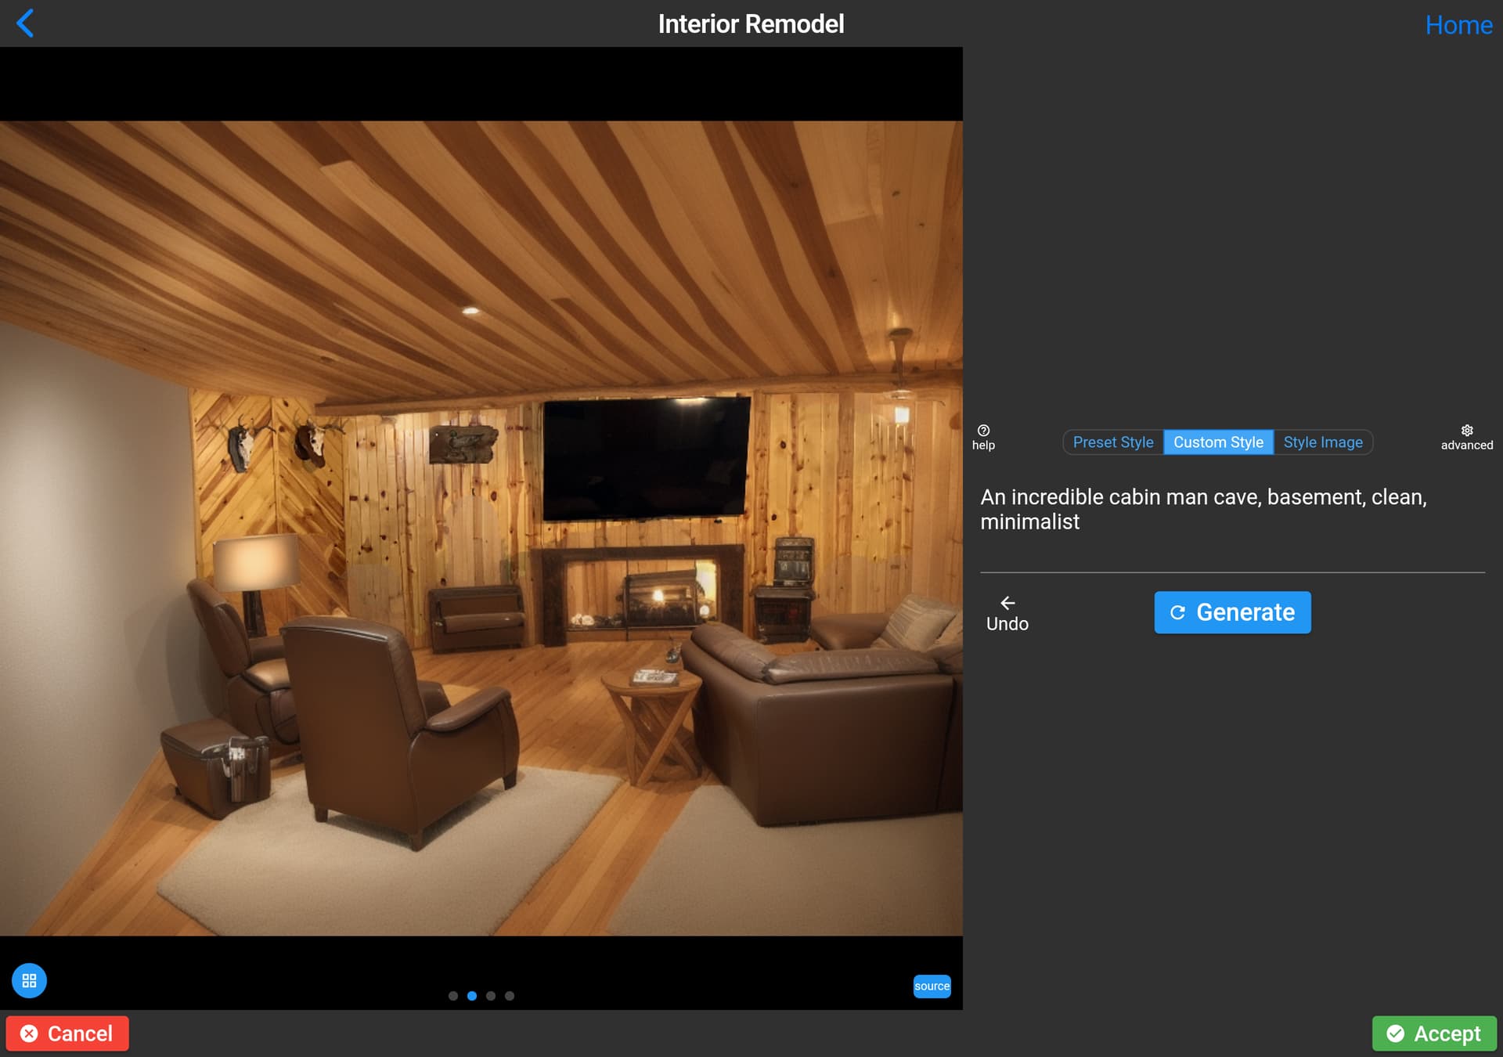Image resolution: width=1503 pixels, height=1057 pixels.
Task: Jump to the fourth image page dot
Action: (x=510, y=996)
